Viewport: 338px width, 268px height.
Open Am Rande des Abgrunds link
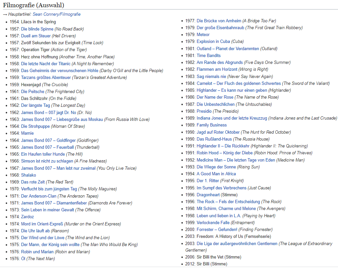[220, 62]
